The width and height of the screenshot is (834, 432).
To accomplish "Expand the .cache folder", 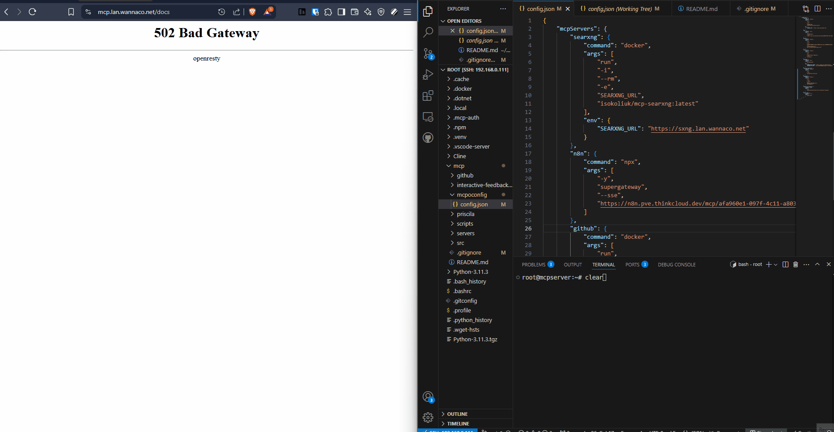I will click(x=475, y=79).
